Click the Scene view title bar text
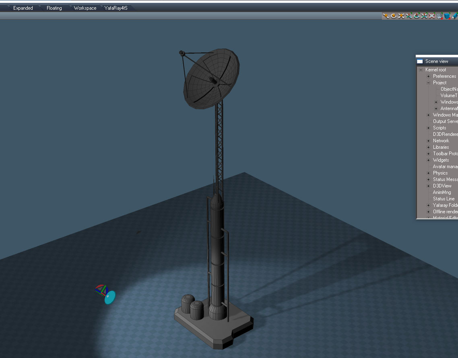 (436, 61)
